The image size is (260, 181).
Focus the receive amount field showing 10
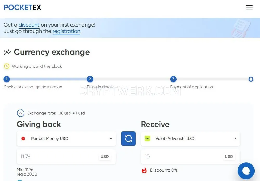(x=191, y=157)
